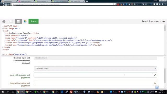167x94 pixels.
Task: Click the volume icon in system tray
Action: tap(153, 92)
